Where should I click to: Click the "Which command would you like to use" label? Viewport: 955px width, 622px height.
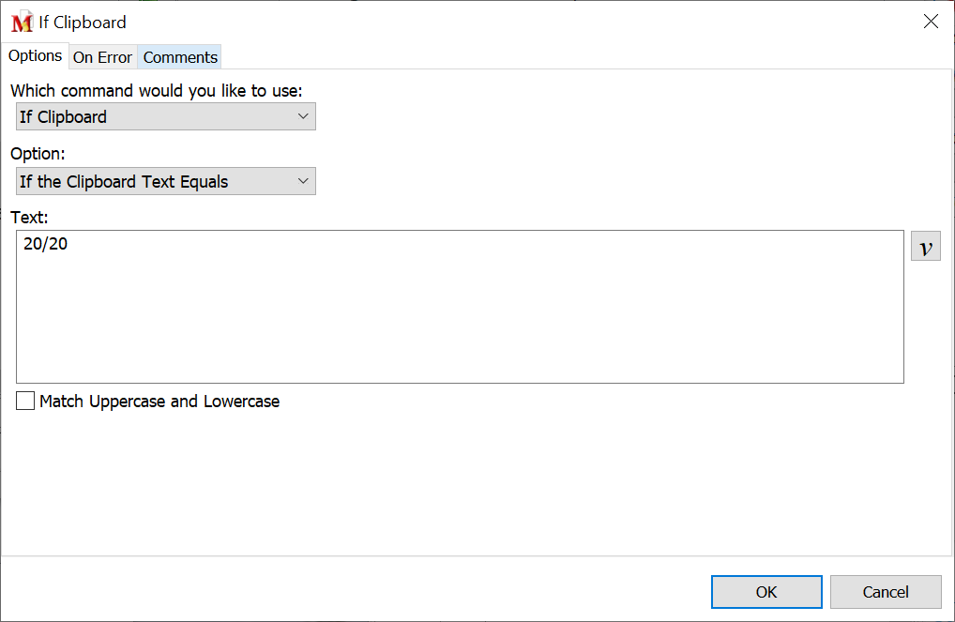[156, 91]
